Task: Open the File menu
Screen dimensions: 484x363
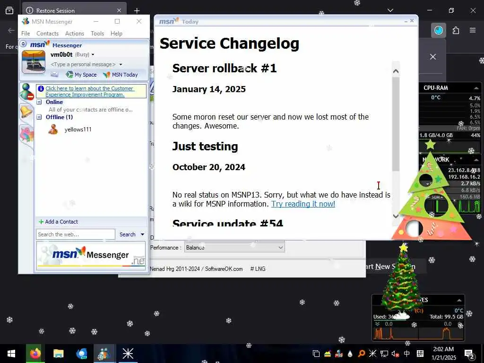Action: pyautogui.click(x=26, y=34)
